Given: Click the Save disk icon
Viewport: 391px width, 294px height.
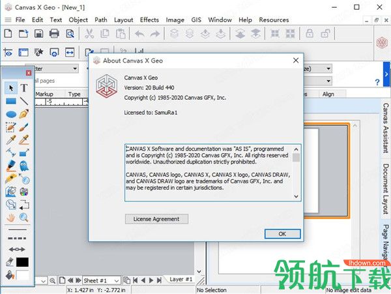Looking at the screenshot, I should pos(38,33).
